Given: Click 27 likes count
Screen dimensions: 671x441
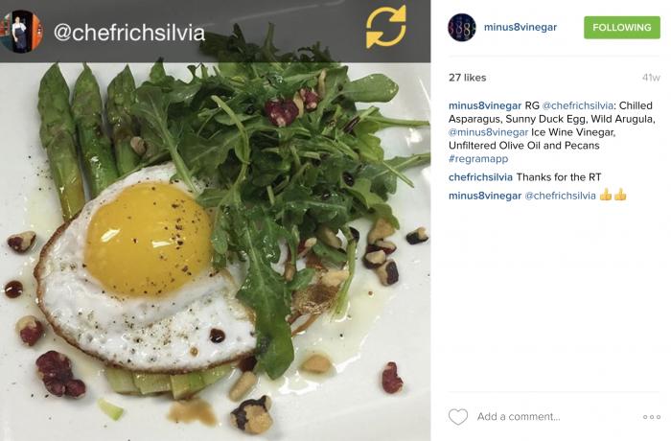Looking at the screenshot, I should coord(468,78).
